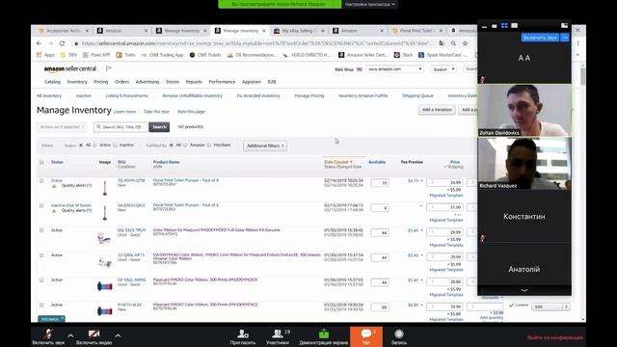Screen dimensions: 617x347
Task: Select the Fulfilled by Amazon radio button
Action: point(185,146)
